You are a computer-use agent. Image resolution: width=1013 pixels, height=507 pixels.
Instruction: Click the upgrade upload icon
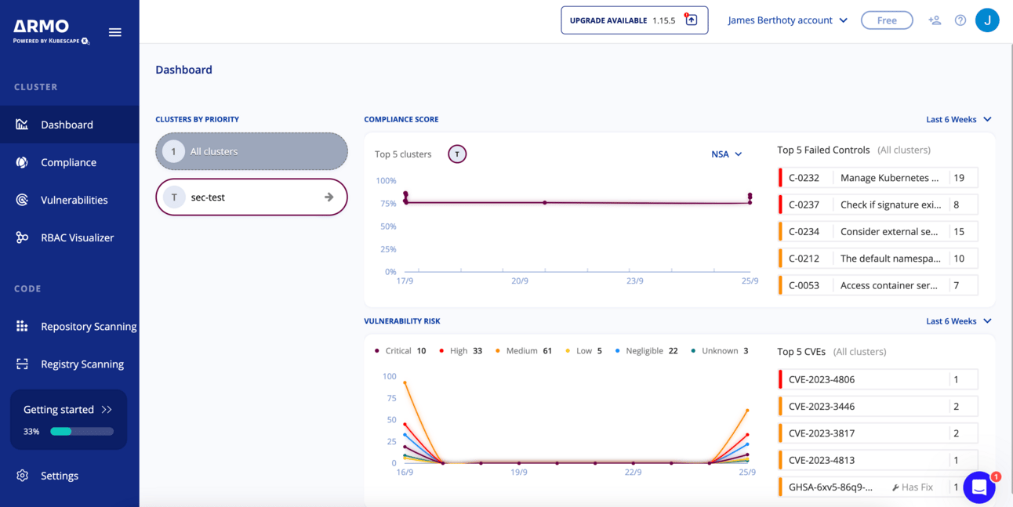pyautogui.click(x=691, y=20)
